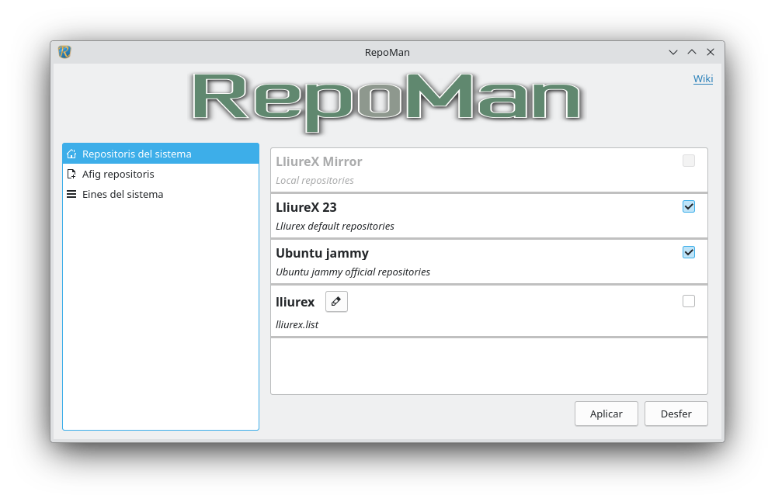Open Afig repositoris section
Screen dimensions: 775x502
click(161, 175)
